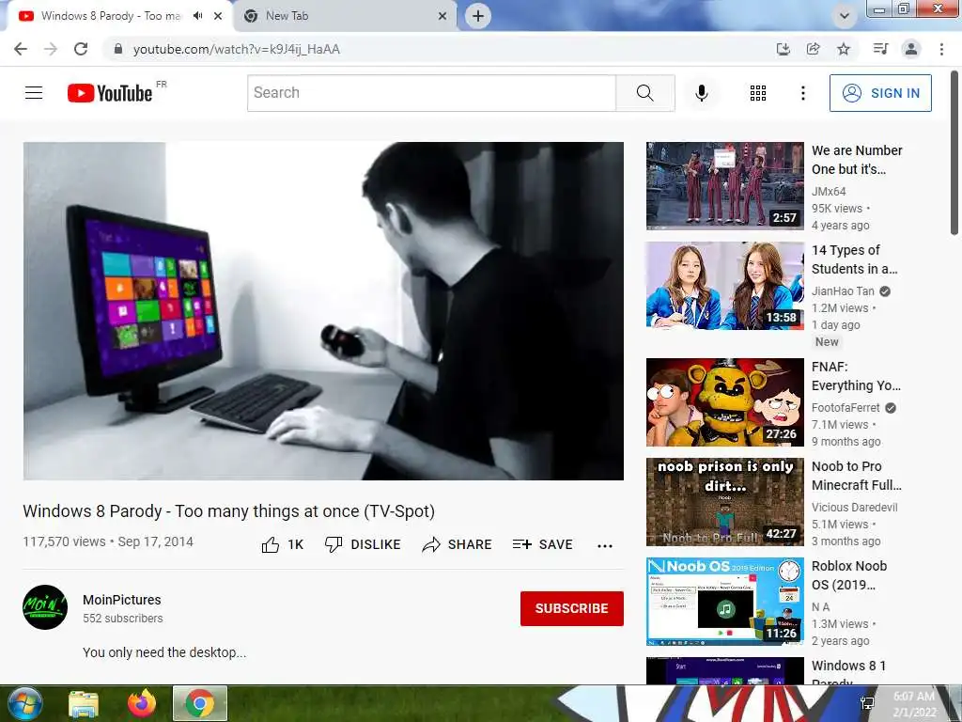The height and width of the screenshot is (722, 962).
Task: Click the network tray icon
Action: 867,703
